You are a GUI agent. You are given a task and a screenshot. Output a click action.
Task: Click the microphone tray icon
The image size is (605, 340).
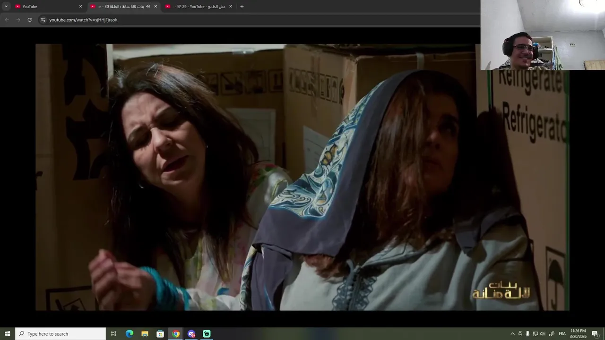(527, 334)
